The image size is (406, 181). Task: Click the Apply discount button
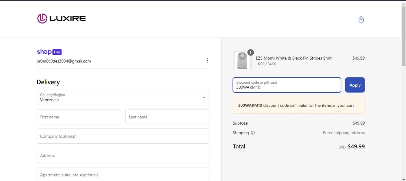coord(355,85)
